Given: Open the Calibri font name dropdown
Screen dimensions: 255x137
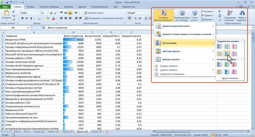Looking at the screenshot, I should (40, 13).
